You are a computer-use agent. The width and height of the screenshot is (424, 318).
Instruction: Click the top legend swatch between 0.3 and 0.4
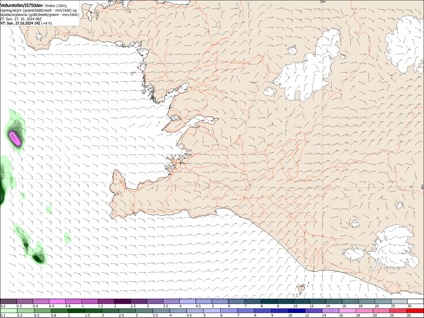(25, 301)
